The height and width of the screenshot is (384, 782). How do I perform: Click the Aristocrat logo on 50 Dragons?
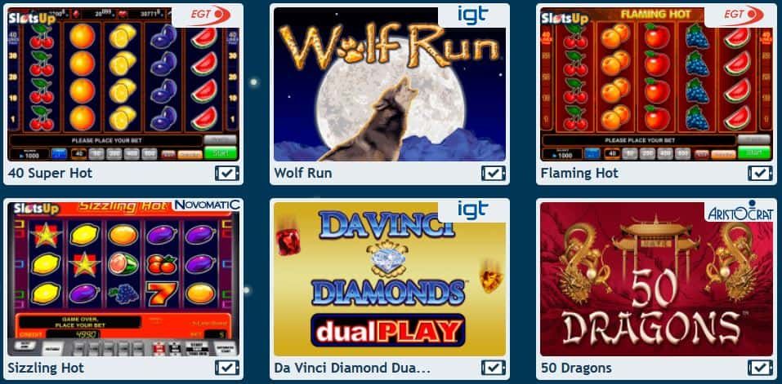coord(740,210)
